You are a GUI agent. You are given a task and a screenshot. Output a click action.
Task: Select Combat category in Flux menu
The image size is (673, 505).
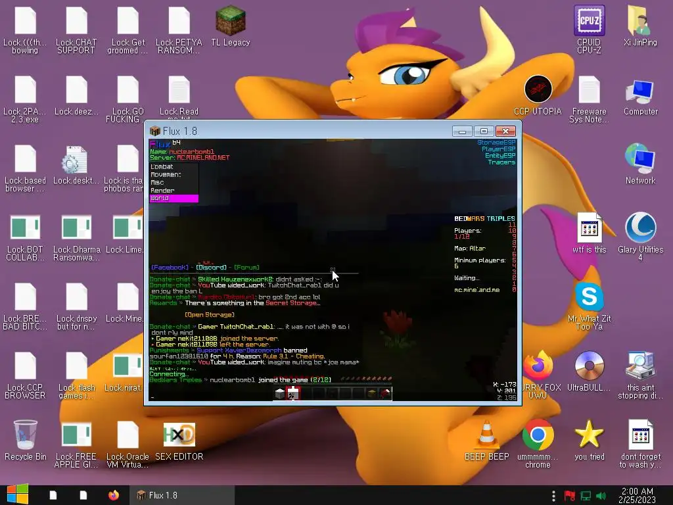pyautogui.click(x=174, y=166)
